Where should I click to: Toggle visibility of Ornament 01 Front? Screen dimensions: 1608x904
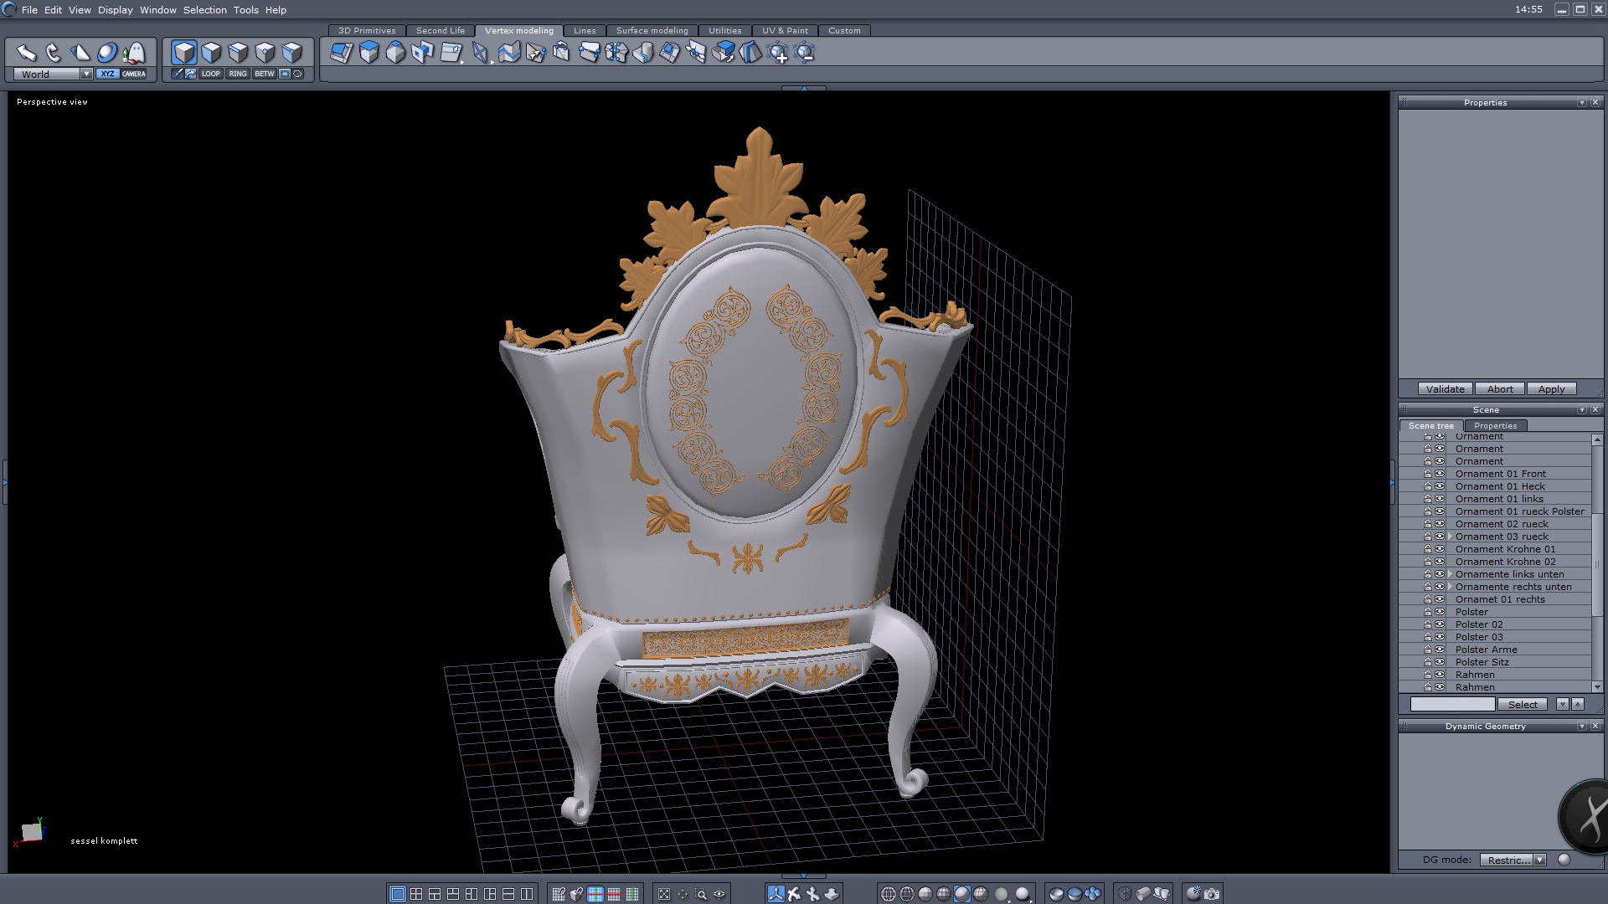click(1440, 474)
